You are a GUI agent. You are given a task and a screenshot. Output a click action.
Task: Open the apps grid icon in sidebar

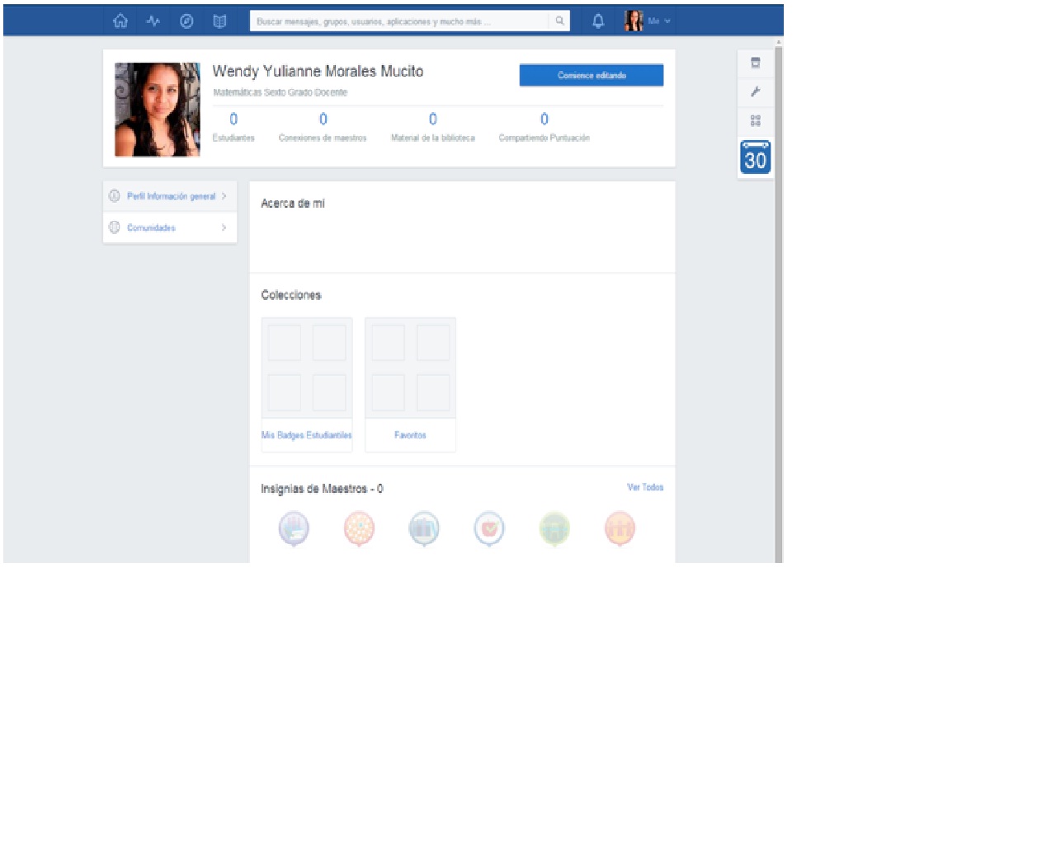coord(755,120)
